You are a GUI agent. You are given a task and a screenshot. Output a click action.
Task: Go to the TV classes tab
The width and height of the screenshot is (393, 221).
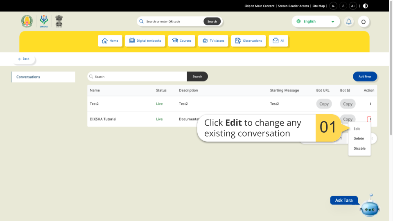click(x=213, y=41)
